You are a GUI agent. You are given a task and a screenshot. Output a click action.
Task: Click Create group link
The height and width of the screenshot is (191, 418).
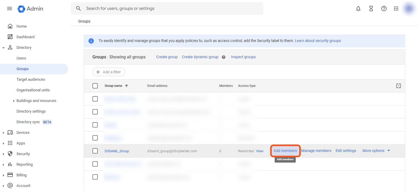[x=167, y=57]
